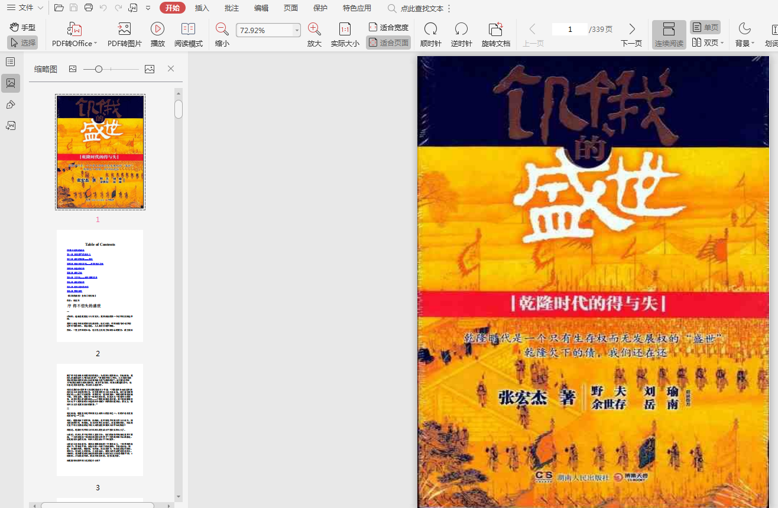Toggle 连续阅读 continuous reading
Screen dimensions: 778x508
click(x=669, y=35)
